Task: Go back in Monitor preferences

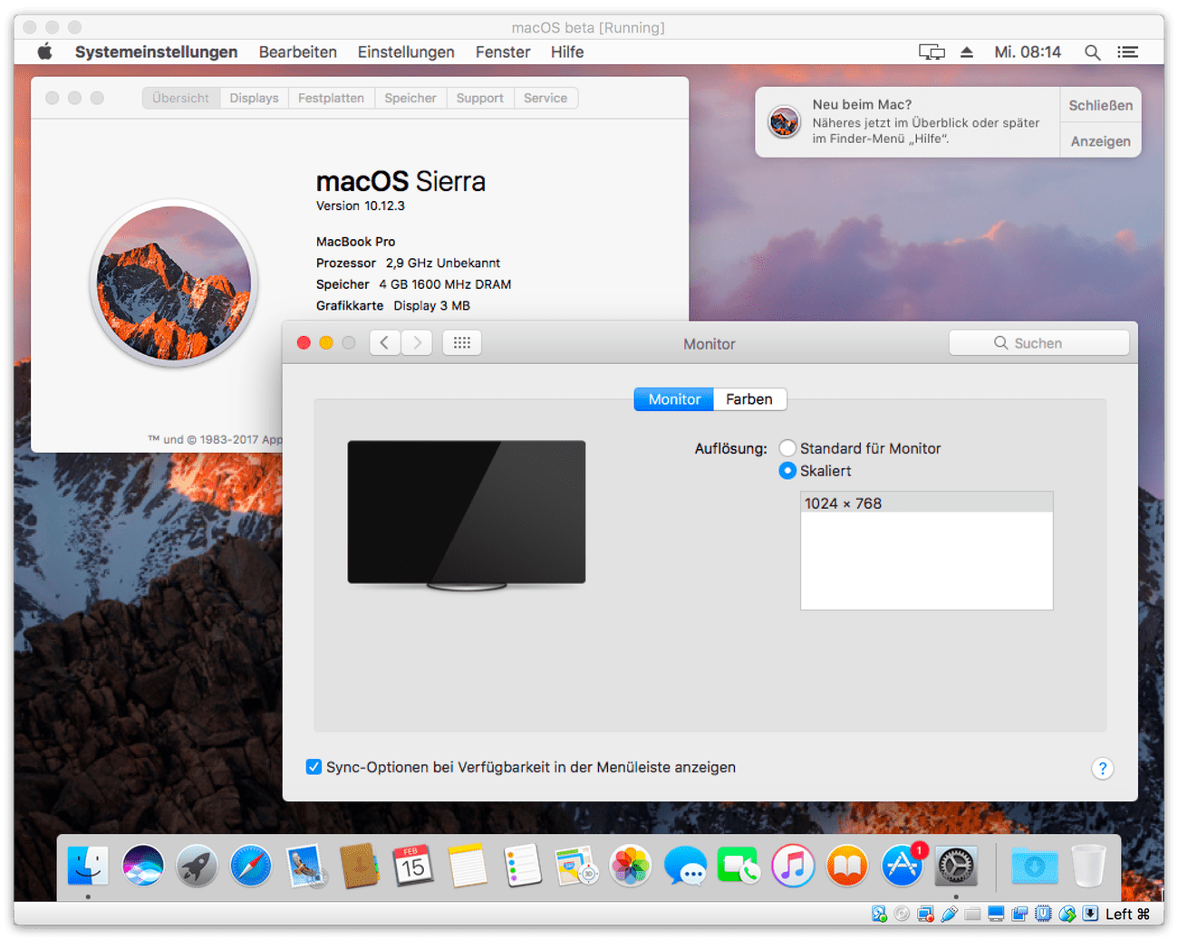Action: [x=385, y=342]
